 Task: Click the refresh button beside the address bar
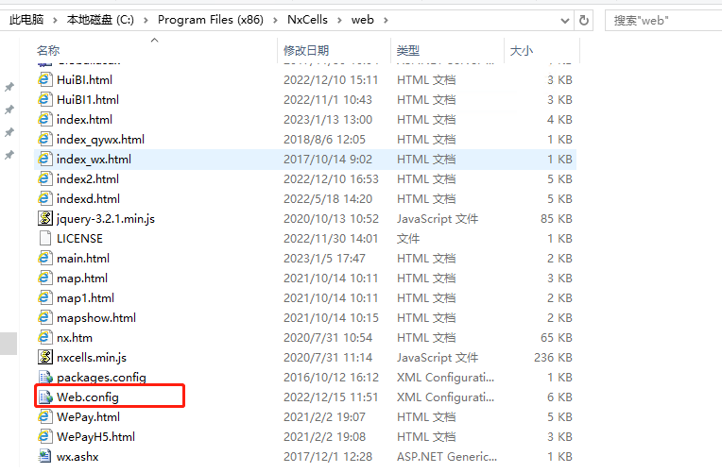[585, 20]
